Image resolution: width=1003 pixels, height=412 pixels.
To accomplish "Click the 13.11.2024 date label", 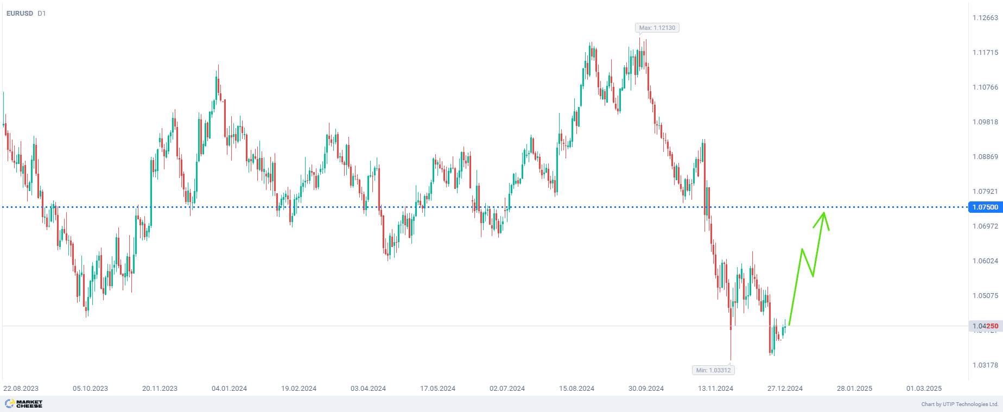I will 715,389.
